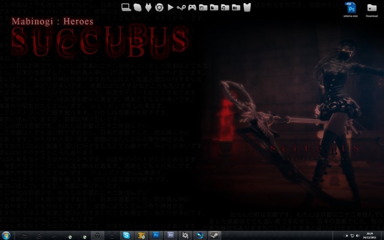Open the volume speaker tray icon

(x=358, y=236)
